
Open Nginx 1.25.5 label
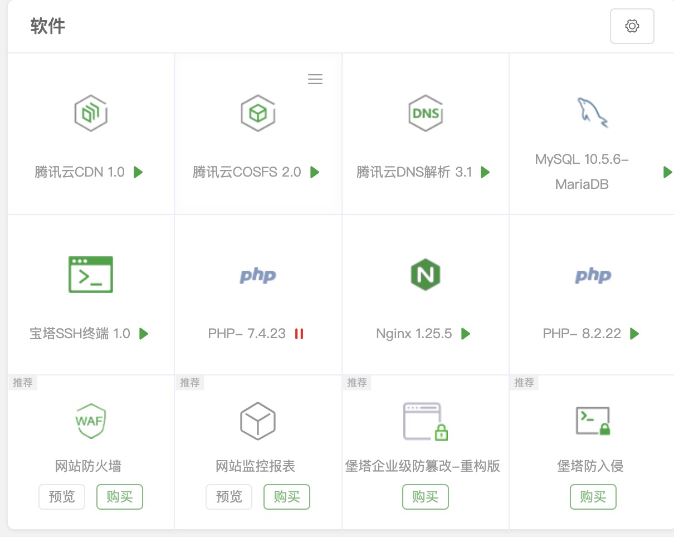(414, 334)
